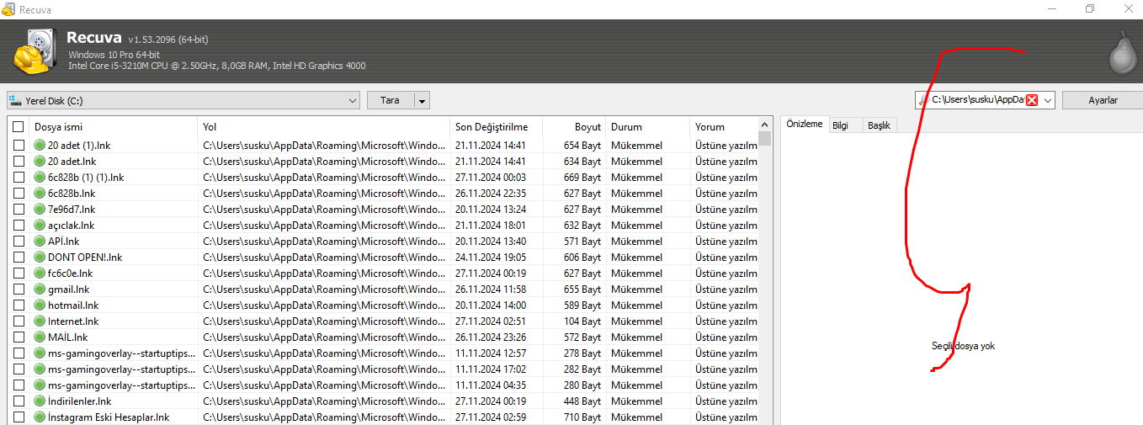The width and height of the screenshot is (1143, 425).
Task: Click the green status dot of açıclak.lnk
Action: (40, 226)
